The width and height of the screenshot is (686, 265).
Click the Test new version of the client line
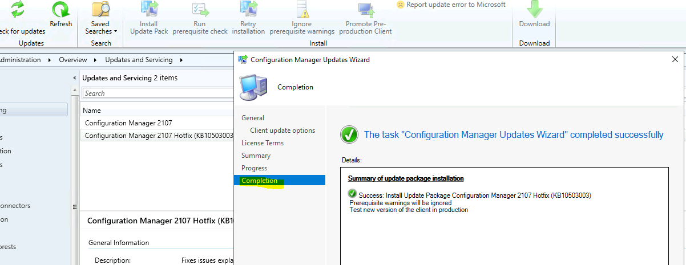coord(409,210)
